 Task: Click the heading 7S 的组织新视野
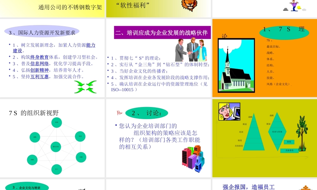[x=34, y=113]
